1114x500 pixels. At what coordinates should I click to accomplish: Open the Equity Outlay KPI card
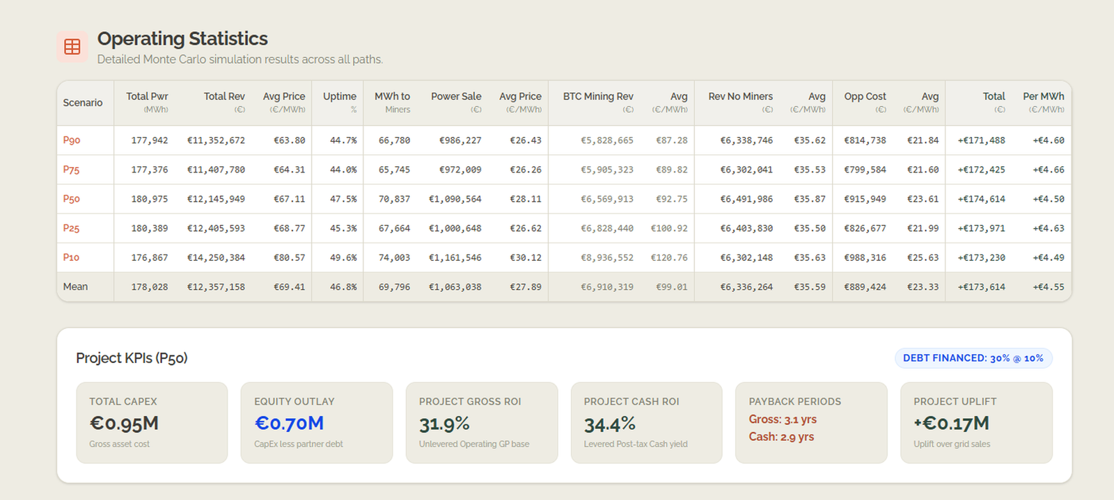317,423
